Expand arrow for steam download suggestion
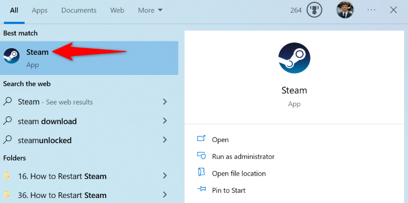 click(x=165, y=121)
